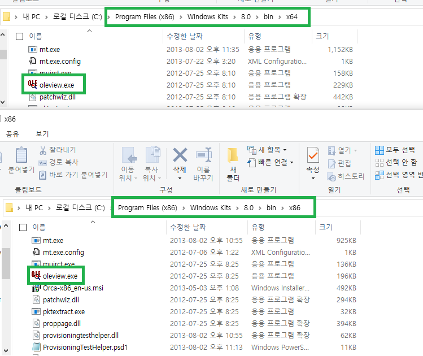Click the Move to icon
This screenshot has height=356, width=423.
click(129, 155)
